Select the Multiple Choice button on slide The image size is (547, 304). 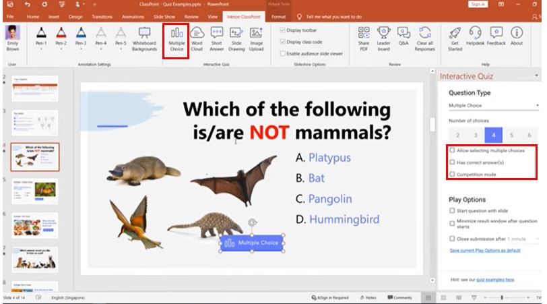(x=252, y=243)
